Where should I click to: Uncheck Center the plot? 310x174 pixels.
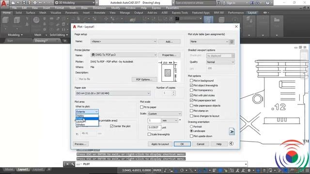click(111, 126)
